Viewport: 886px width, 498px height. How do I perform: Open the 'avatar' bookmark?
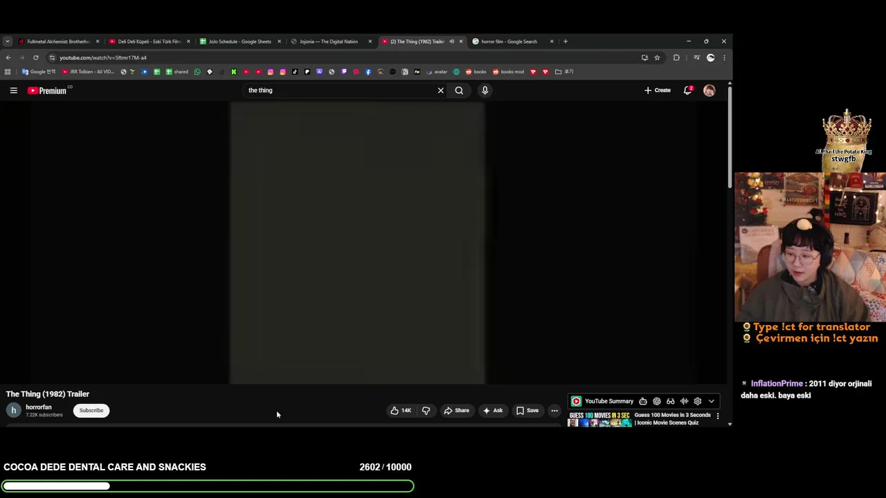pyautogui.click(x=437, y=72)
